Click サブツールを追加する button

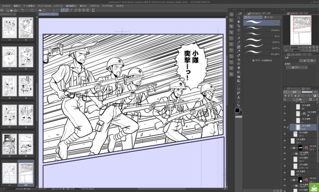[x=262, y=60]
